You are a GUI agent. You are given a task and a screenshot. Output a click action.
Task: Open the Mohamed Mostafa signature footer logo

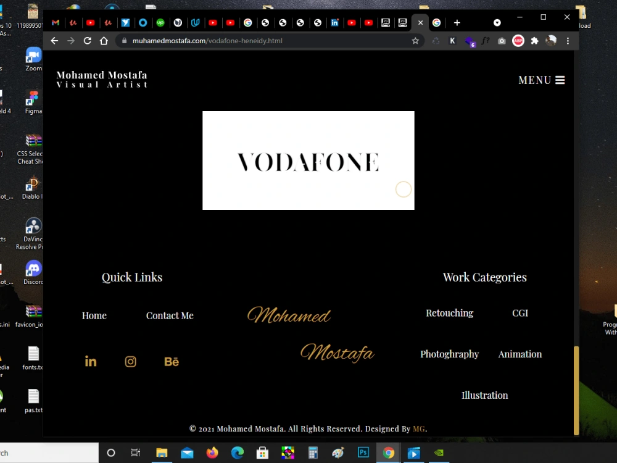311,334
